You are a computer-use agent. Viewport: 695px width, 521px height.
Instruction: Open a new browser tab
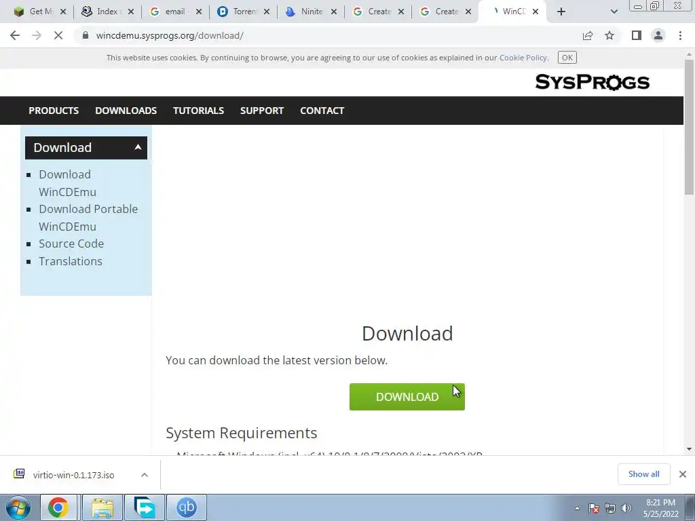click(x=561, y=12)
